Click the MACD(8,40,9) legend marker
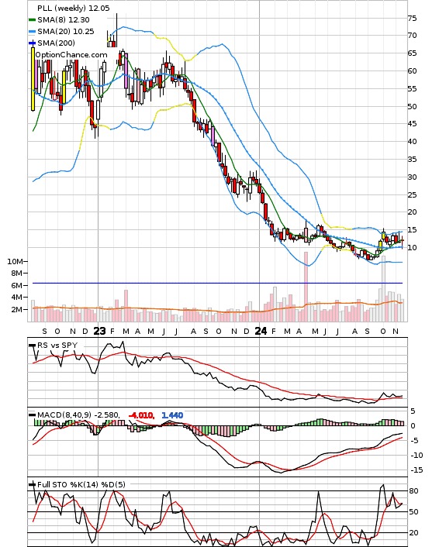Viewport: 439px width, 547px height. point(32,415)
